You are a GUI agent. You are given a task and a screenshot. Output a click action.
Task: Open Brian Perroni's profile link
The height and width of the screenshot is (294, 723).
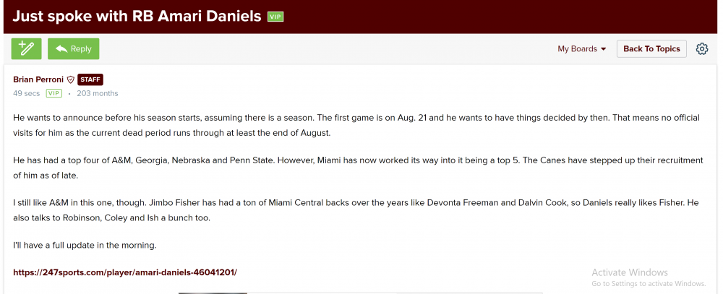click(x=38, y=79)
